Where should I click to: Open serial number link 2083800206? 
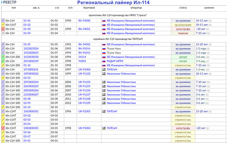[31, 90]
